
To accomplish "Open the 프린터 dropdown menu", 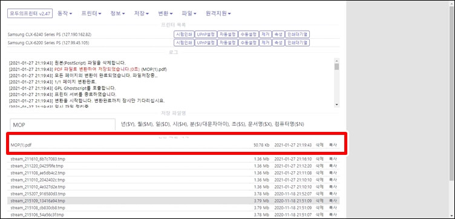I will (x=91, y=14).
